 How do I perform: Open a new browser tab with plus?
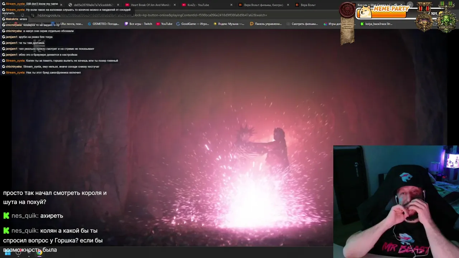coord(410,5)
